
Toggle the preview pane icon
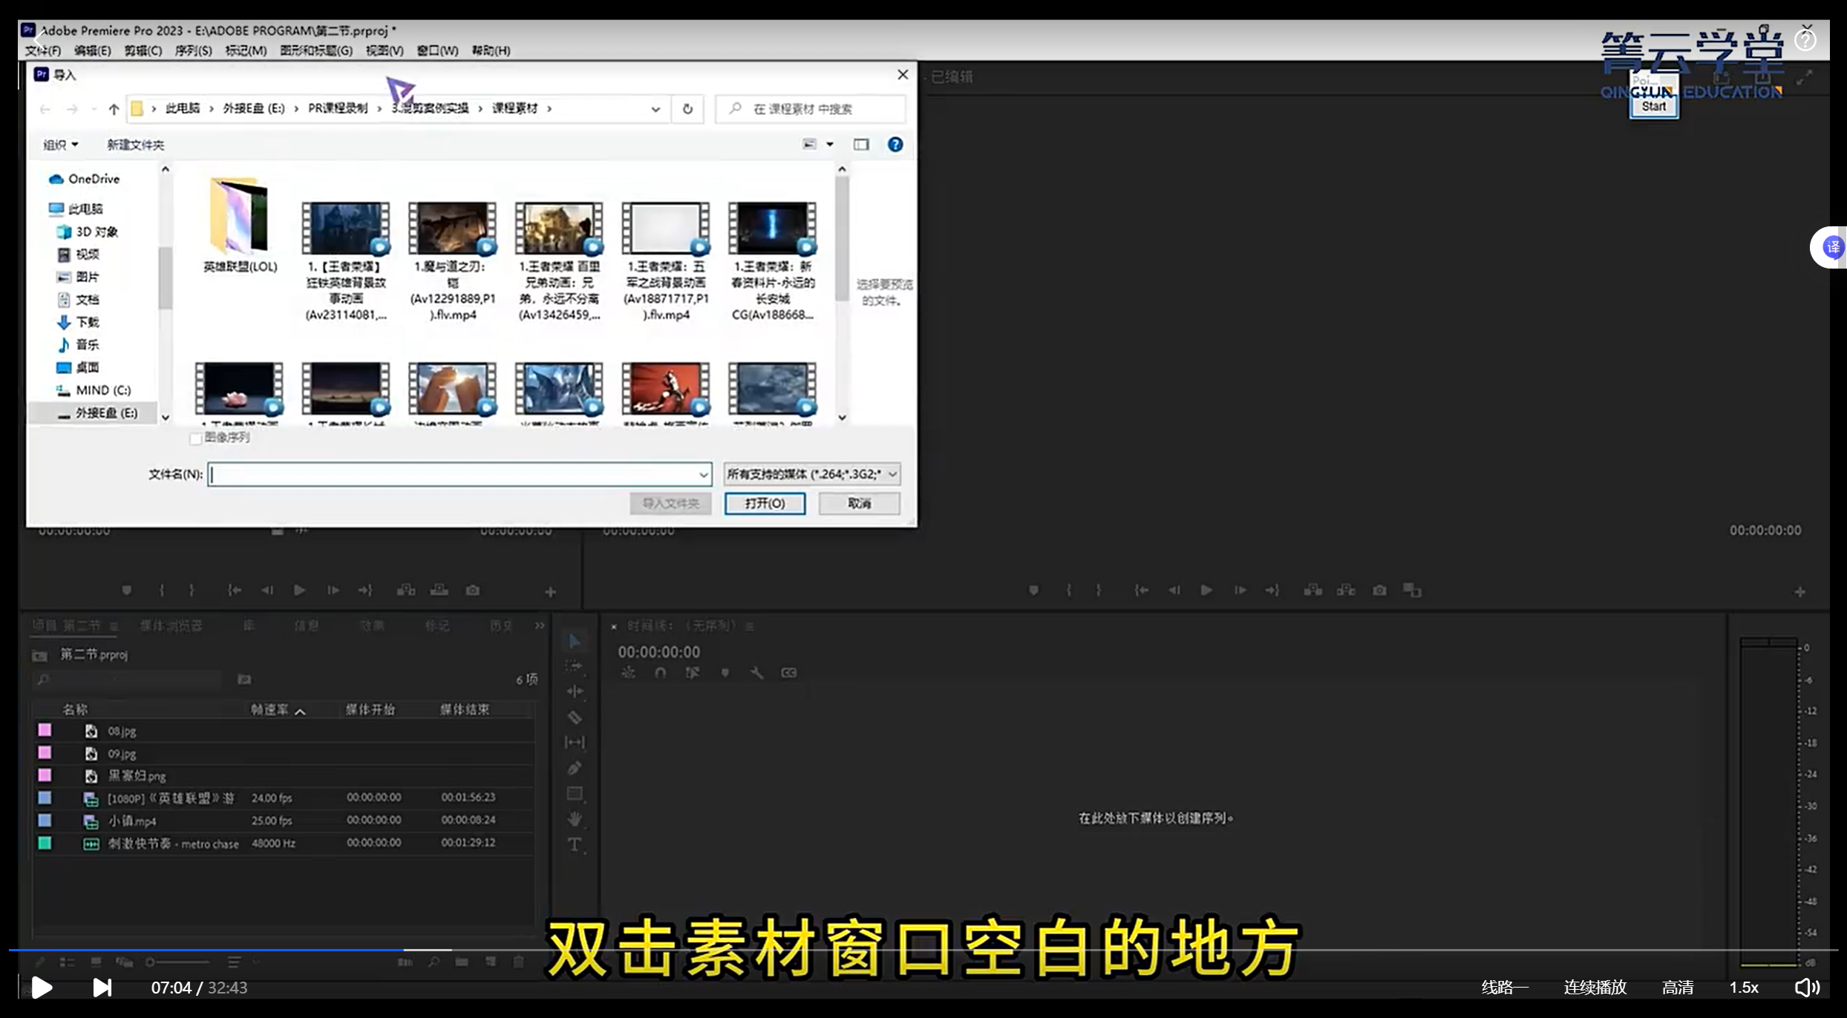coord(861,145)
